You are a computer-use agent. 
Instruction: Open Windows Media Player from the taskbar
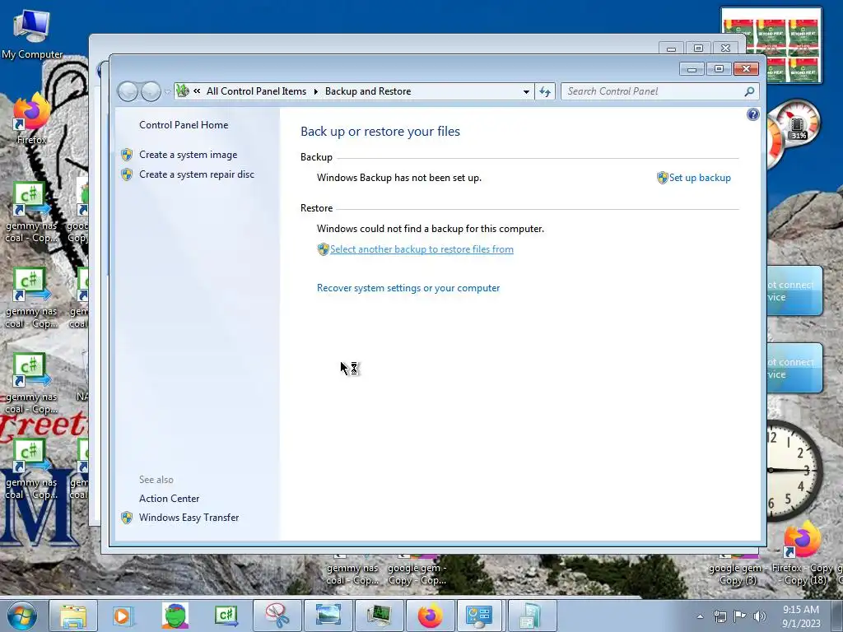(123, 616)
